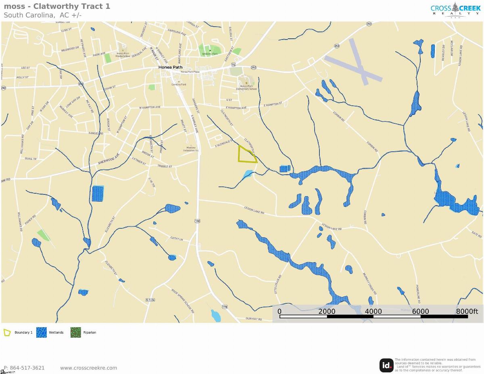This screenshot has height=374, width=484.
Task: Click the 'S SHIRLEY AVE' street label
Action: tap(195, 124)
